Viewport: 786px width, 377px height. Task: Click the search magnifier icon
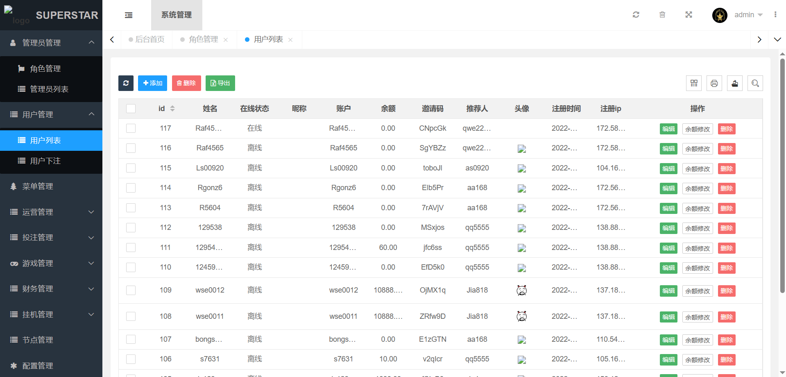(755, 83)
